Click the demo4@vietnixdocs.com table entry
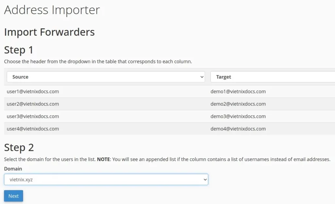 click(x=238, y=129)
